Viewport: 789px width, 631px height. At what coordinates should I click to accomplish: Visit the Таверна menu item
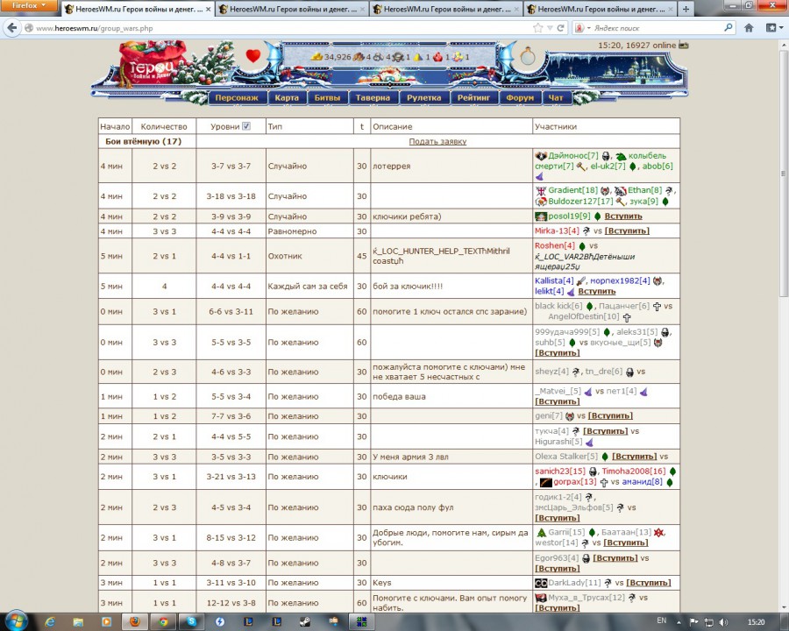pyautogui.click(x=373, y=97)
